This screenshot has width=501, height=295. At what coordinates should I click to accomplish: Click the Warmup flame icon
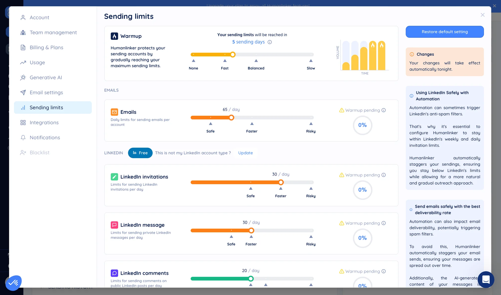[x=114, y=36]
